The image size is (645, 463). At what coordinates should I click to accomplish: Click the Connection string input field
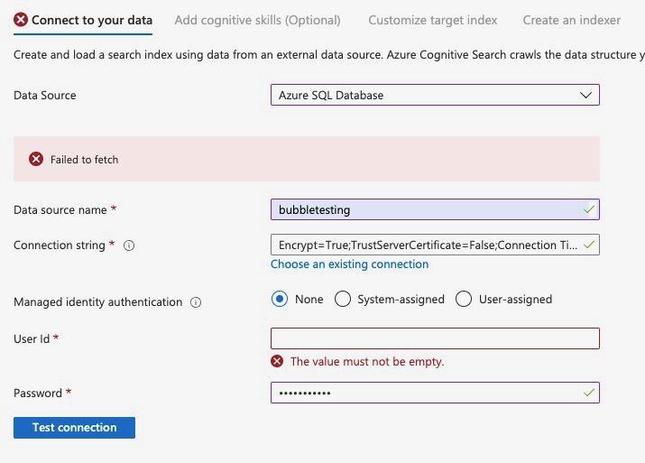pyautogui.click(x=435, y=245)
